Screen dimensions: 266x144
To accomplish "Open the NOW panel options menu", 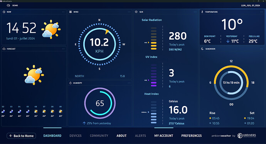I will click(x=64, y=12).
